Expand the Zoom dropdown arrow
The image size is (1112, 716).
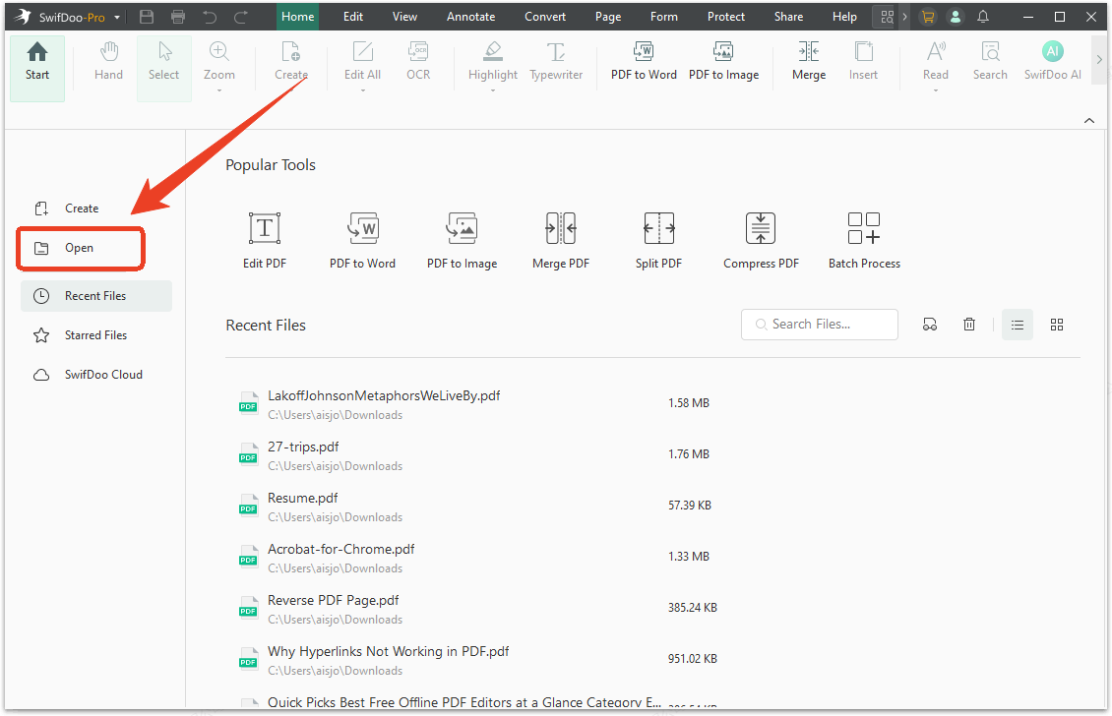(x=219, y=90)
